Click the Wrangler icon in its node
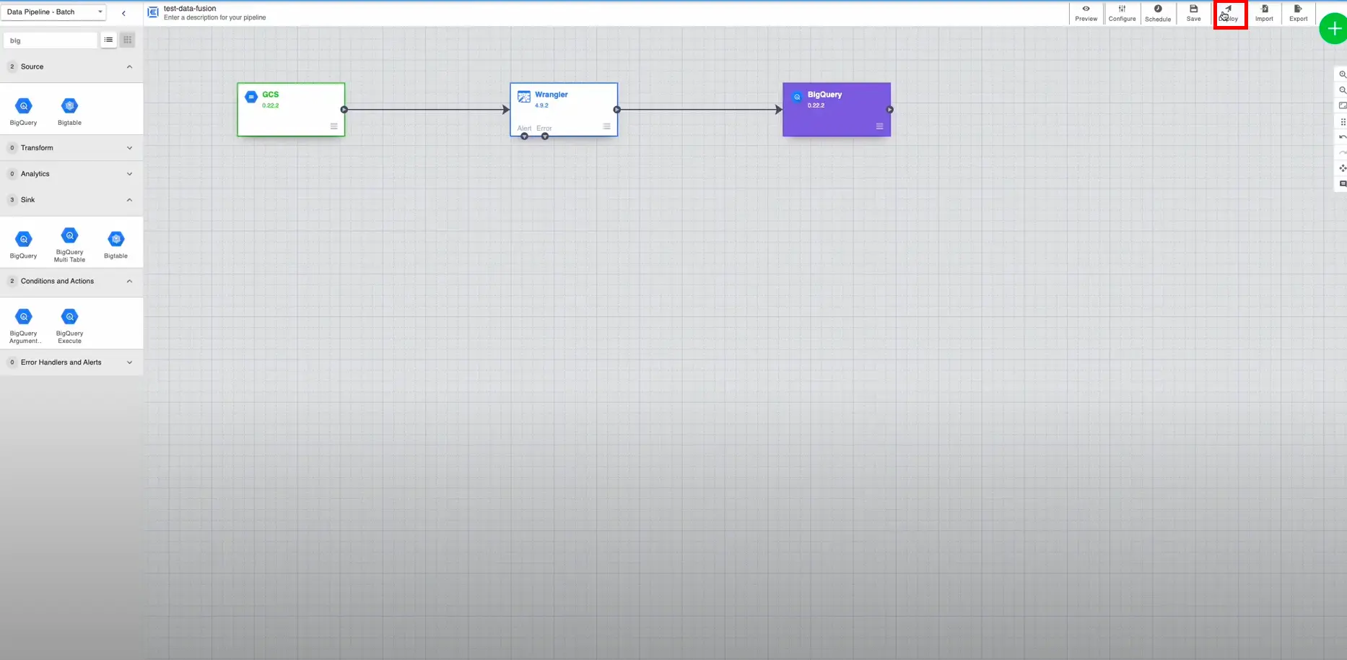The height and width of the screenshot is (660, 1347). (x=524, y=97)
